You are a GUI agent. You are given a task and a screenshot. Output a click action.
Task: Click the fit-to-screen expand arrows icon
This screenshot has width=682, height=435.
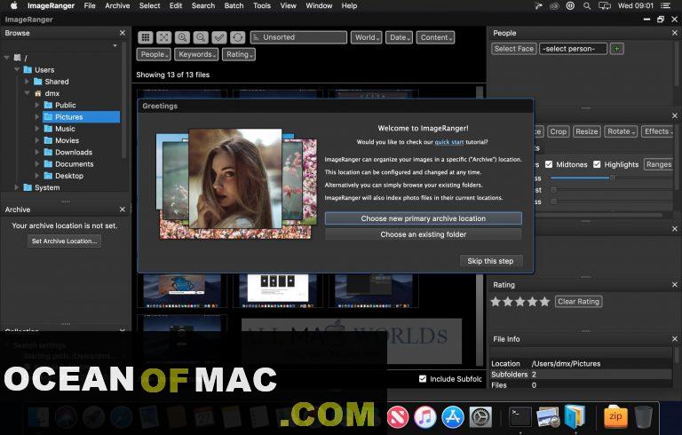click(x=163, y=37)
